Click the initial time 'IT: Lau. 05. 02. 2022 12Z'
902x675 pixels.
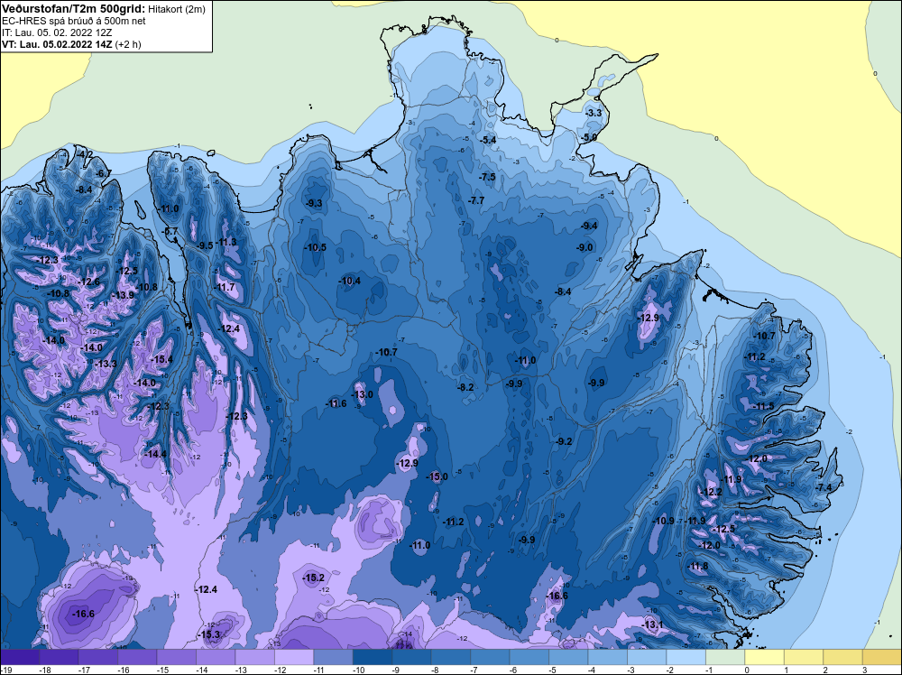click(x=57, y=32)
